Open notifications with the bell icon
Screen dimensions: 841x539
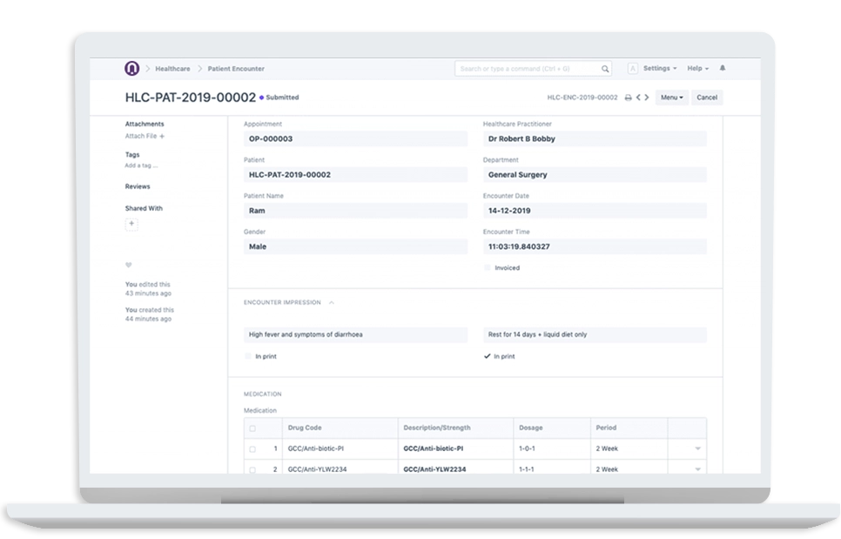723,68
